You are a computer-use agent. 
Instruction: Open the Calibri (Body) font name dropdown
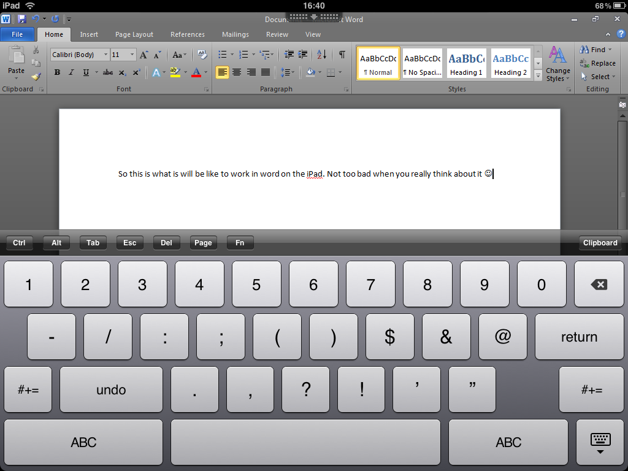pyautogui.click(x=105, y=55)
